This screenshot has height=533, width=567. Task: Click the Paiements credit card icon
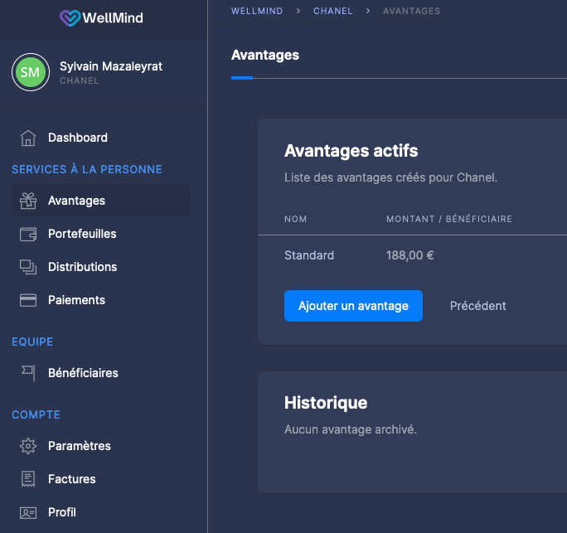[28, 300]
